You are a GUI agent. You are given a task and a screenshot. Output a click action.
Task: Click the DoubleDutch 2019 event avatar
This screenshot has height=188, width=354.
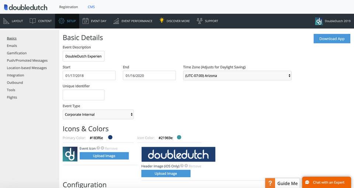pyautogui.click(x=319, y=21)
